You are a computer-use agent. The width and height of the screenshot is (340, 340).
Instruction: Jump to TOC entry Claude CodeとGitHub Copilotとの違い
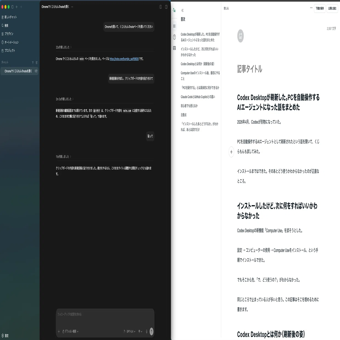point(198,97)
